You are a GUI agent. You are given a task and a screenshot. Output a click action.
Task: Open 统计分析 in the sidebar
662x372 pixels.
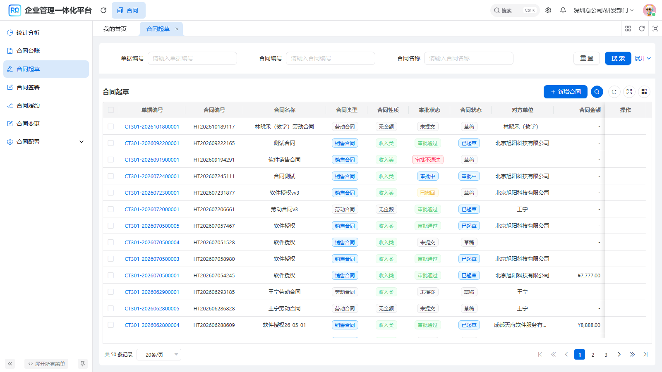pyautogui.click(x=46, y=33)
